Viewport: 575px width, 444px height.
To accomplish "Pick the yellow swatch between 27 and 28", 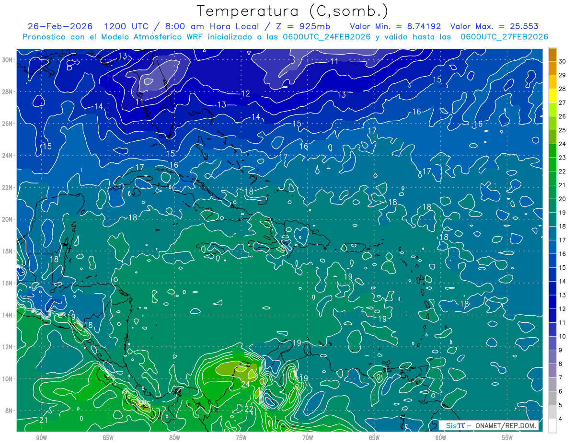I will click(552, 96).
